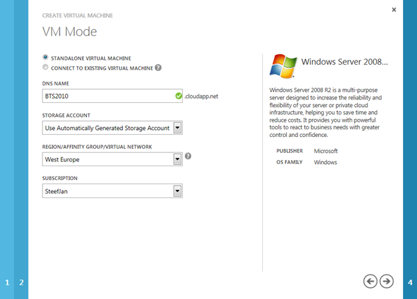Click the Windows Server 2008 title text
The image size is (417, 299).
[344, 62]
